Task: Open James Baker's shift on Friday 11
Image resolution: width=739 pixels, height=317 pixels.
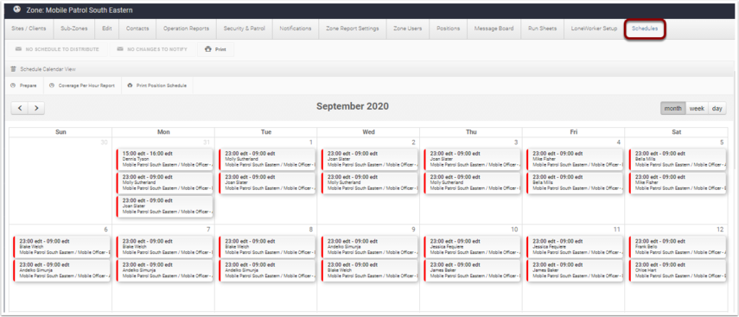Action: (575, 270)
